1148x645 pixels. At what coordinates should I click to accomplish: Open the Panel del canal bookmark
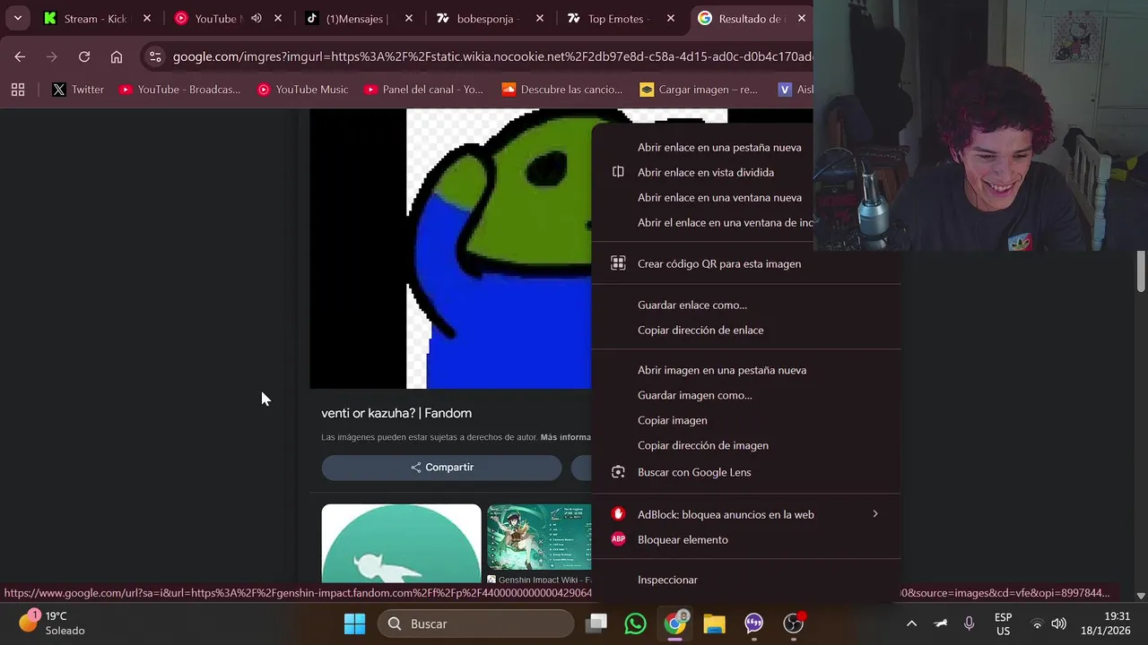(423, 90)
